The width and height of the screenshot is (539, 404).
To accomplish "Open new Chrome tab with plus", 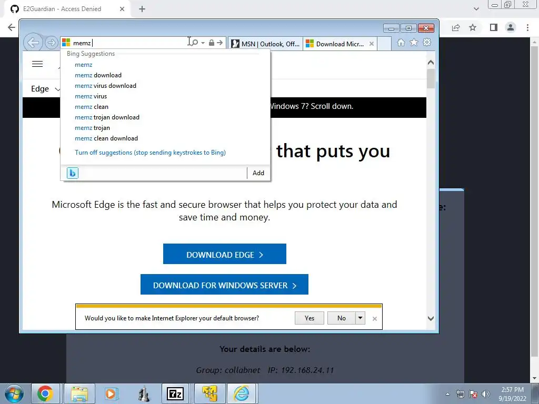I will (142, 9).
